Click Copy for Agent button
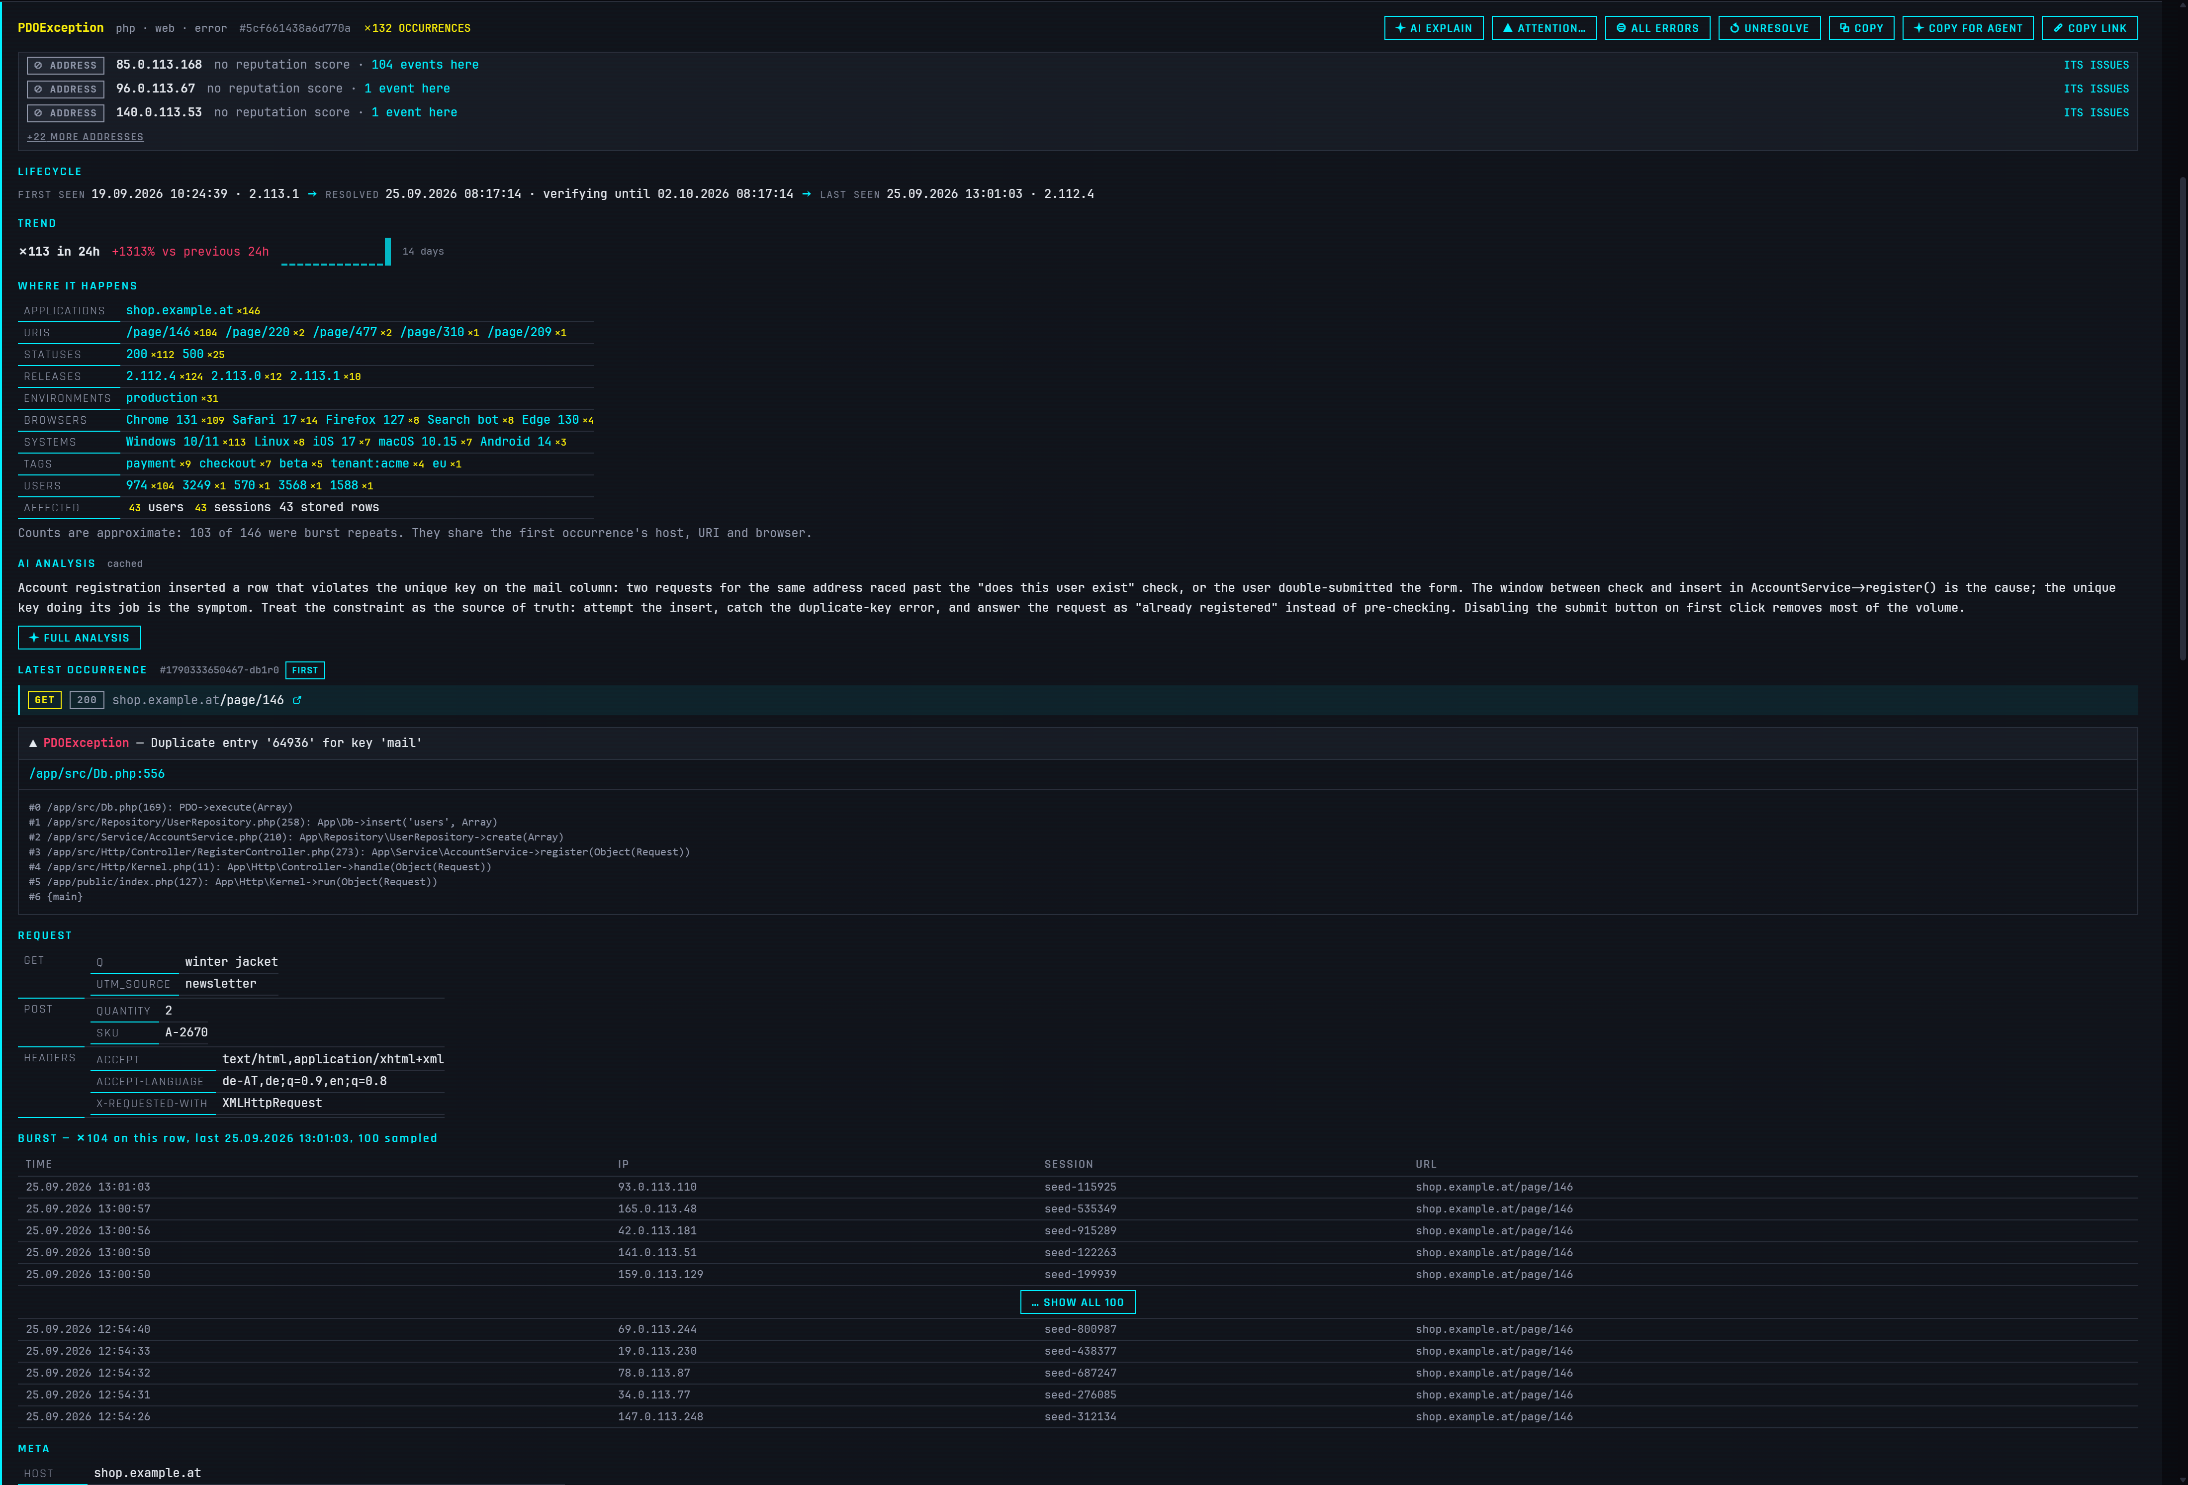This screenshot has height=1485, width=2188. pos(1968,28)
